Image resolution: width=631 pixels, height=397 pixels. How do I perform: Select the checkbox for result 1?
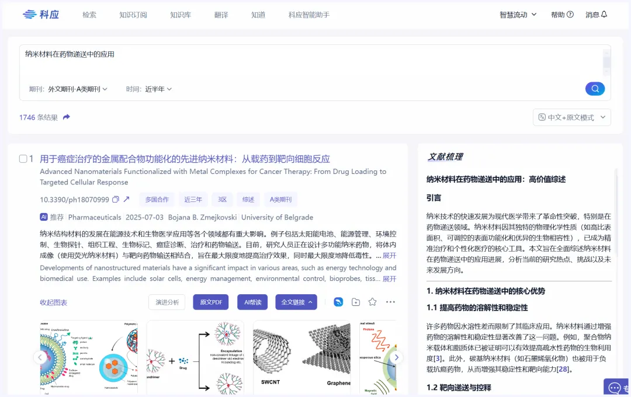click(23, 159)
